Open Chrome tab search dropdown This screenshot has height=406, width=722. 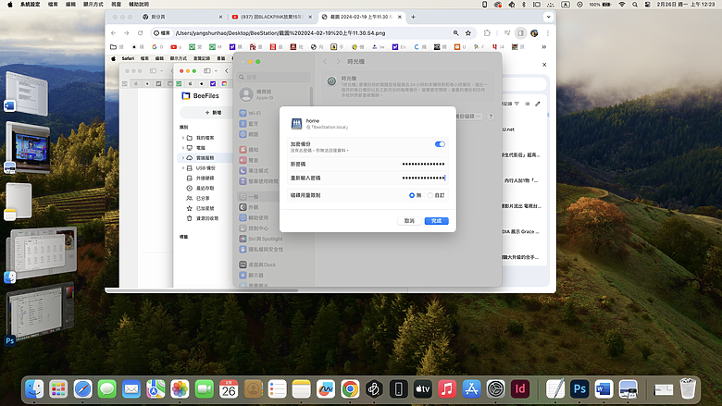[548, 17]
